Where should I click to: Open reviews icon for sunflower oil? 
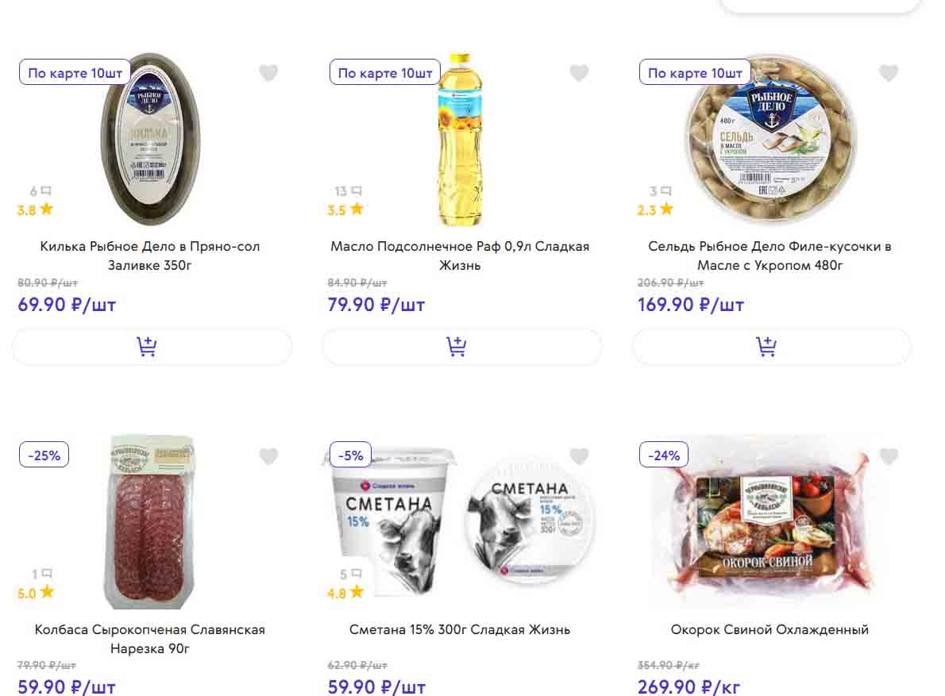357,191
